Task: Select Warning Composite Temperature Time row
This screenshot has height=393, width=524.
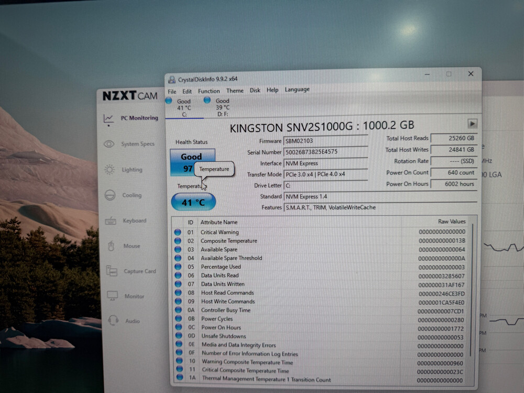Action: pyautogui.click(x=320, y=362)
